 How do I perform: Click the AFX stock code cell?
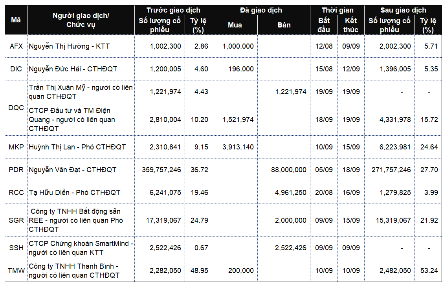point(16,46)
